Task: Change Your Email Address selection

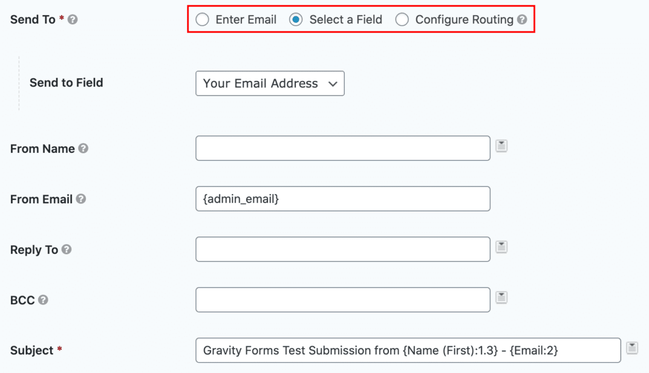Action: [270, 83]
